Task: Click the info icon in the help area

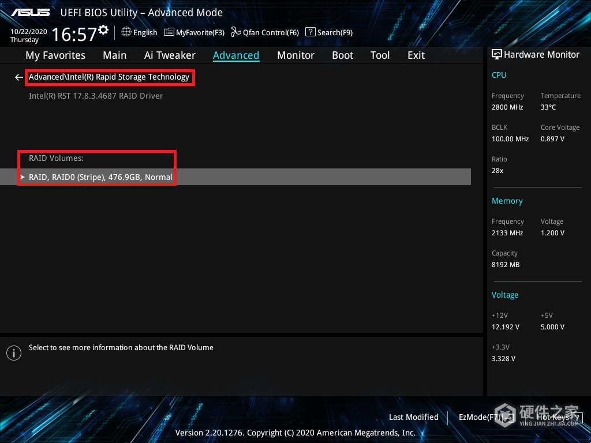Action: pyautogui.click(x=14, y=353)
